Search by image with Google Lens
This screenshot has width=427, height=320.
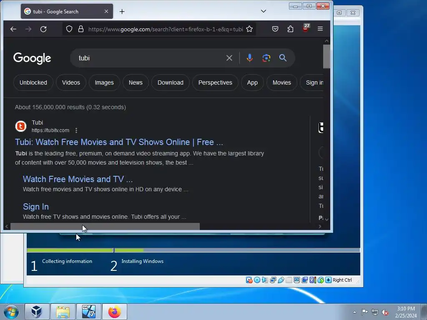point(266,58)
